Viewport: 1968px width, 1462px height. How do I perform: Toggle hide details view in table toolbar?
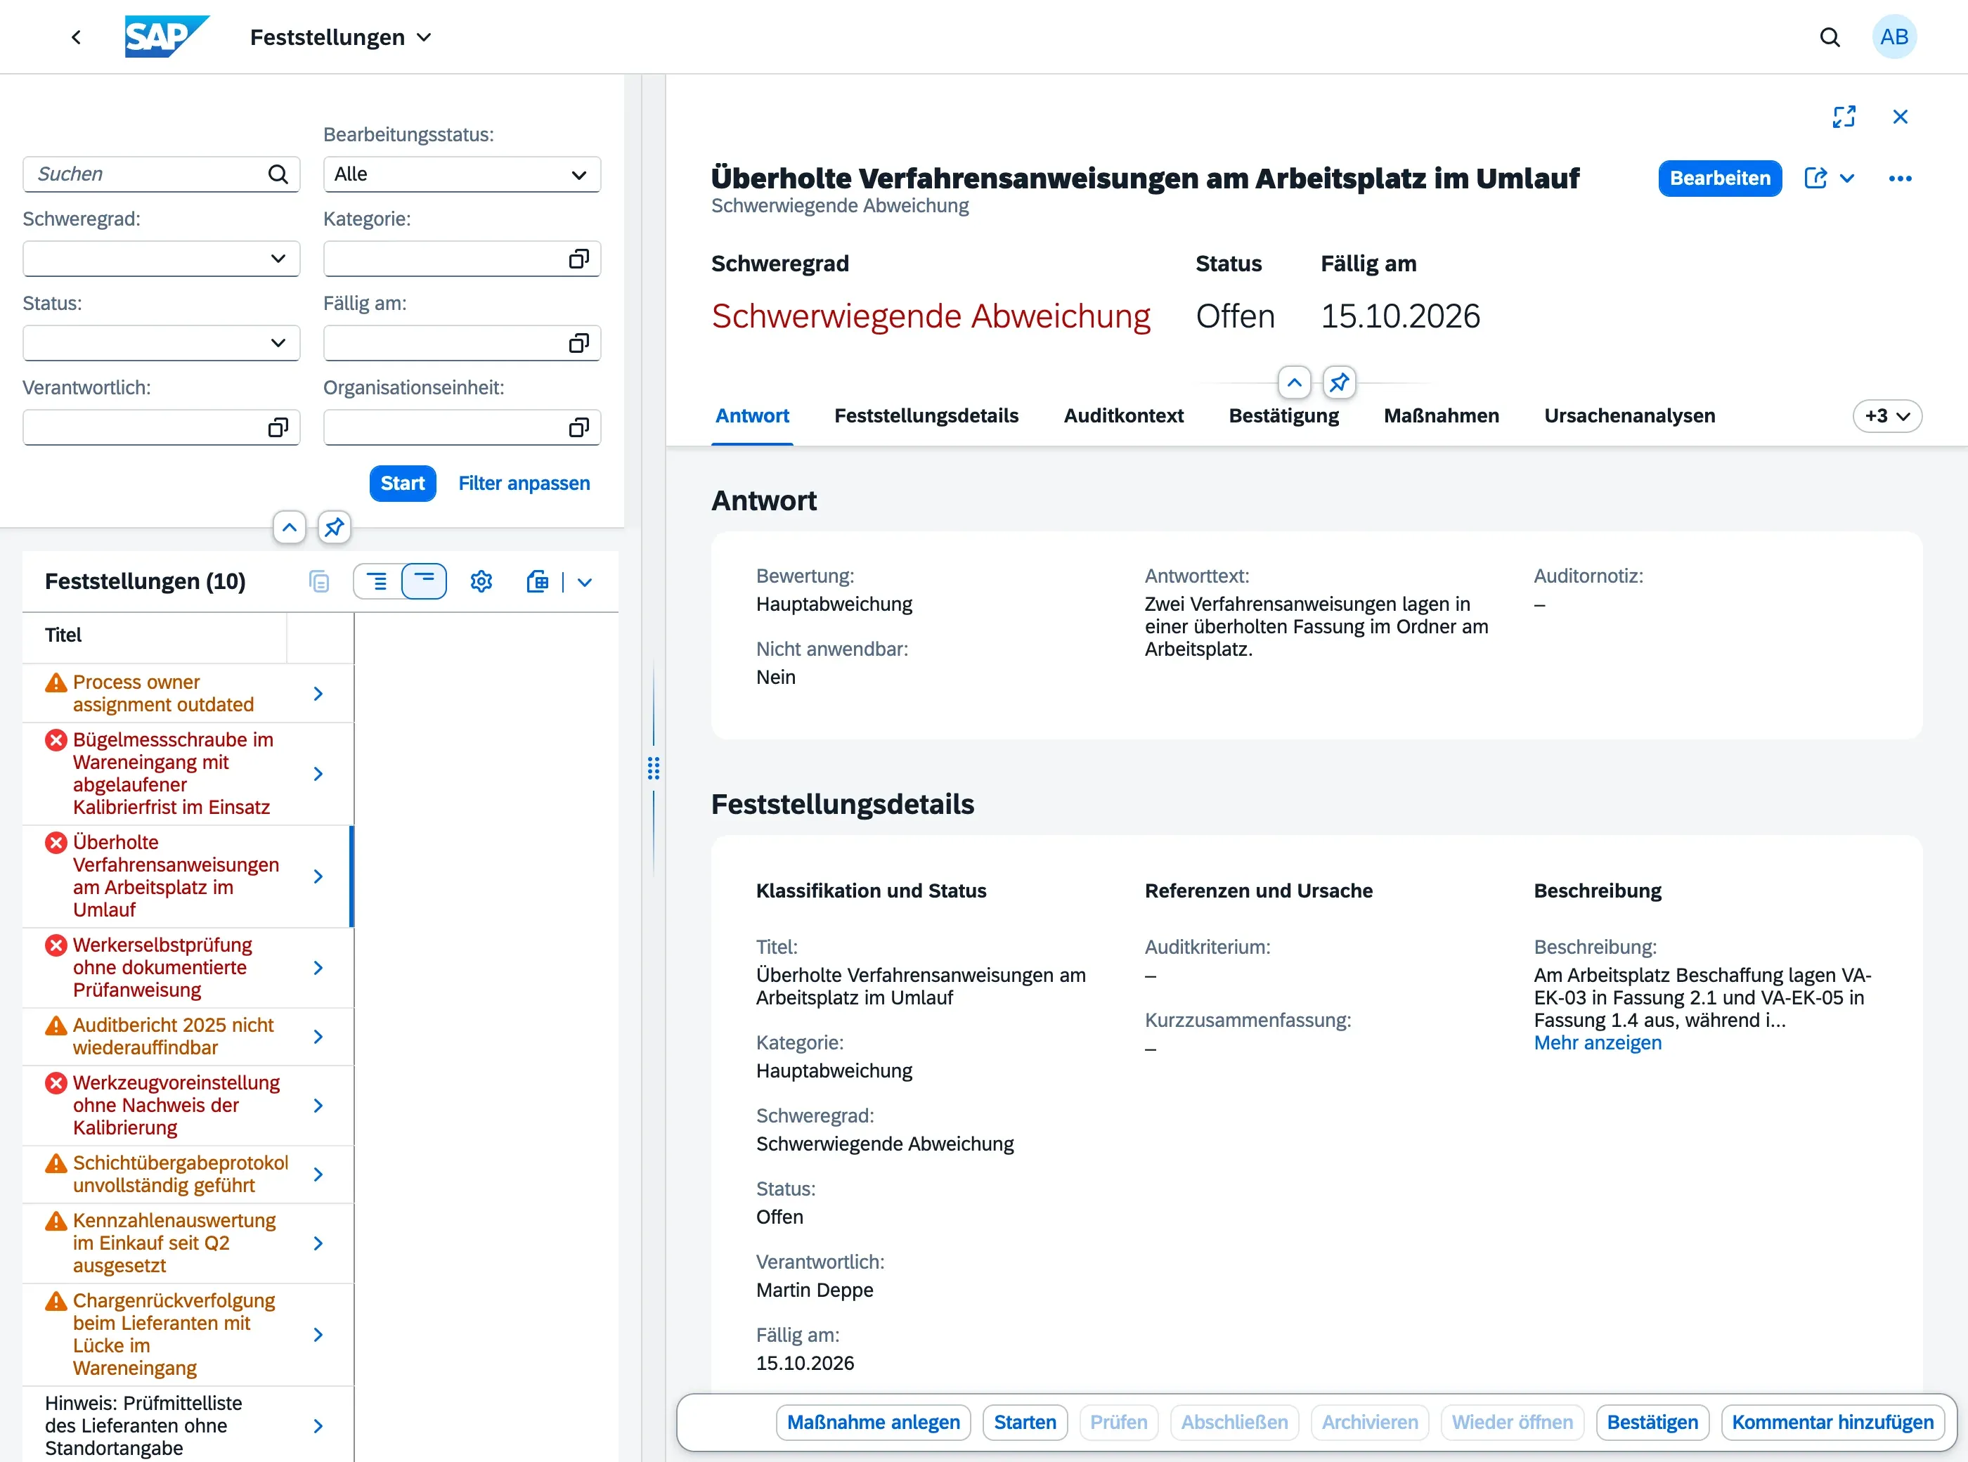point(424,581)
